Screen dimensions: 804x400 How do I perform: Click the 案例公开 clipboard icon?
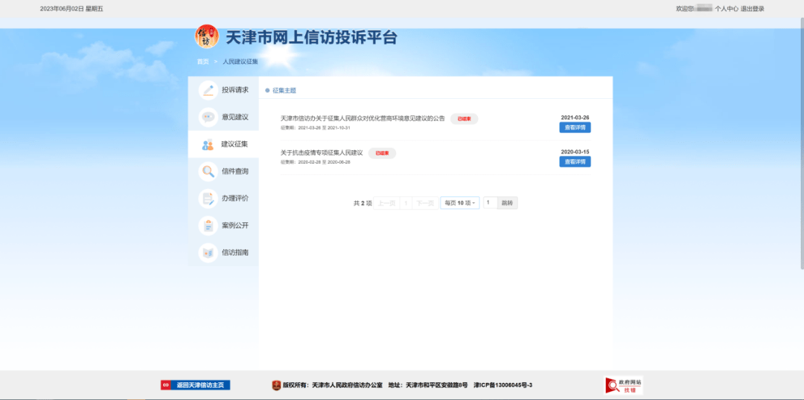tap(208, 225)
